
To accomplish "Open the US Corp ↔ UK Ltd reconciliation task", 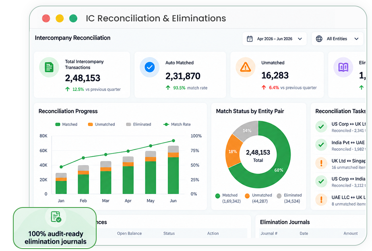I will pyautogui.click(x=341, y=127).
